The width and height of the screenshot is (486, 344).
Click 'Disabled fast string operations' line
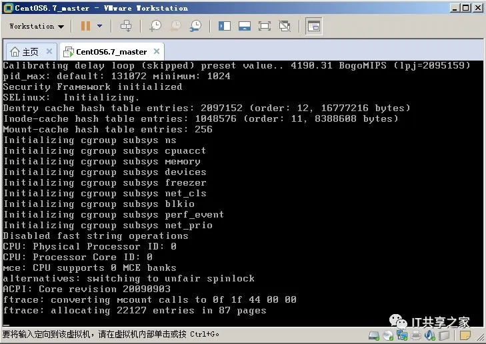pos(95,236)
